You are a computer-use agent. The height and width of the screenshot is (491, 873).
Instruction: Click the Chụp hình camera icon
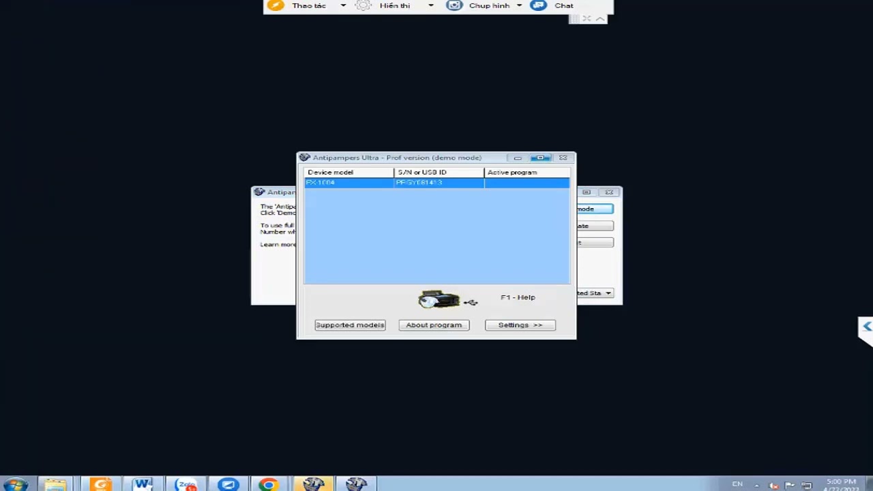[454, 5]
